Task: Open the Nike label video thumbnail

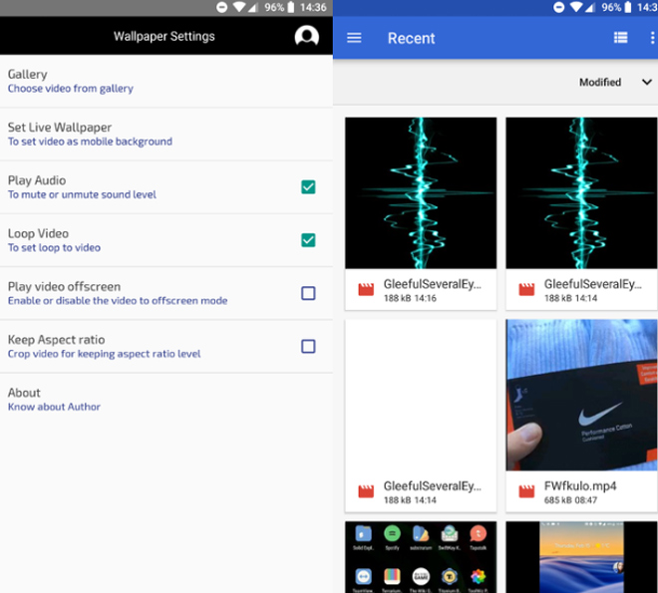Action: click(581, 395)
